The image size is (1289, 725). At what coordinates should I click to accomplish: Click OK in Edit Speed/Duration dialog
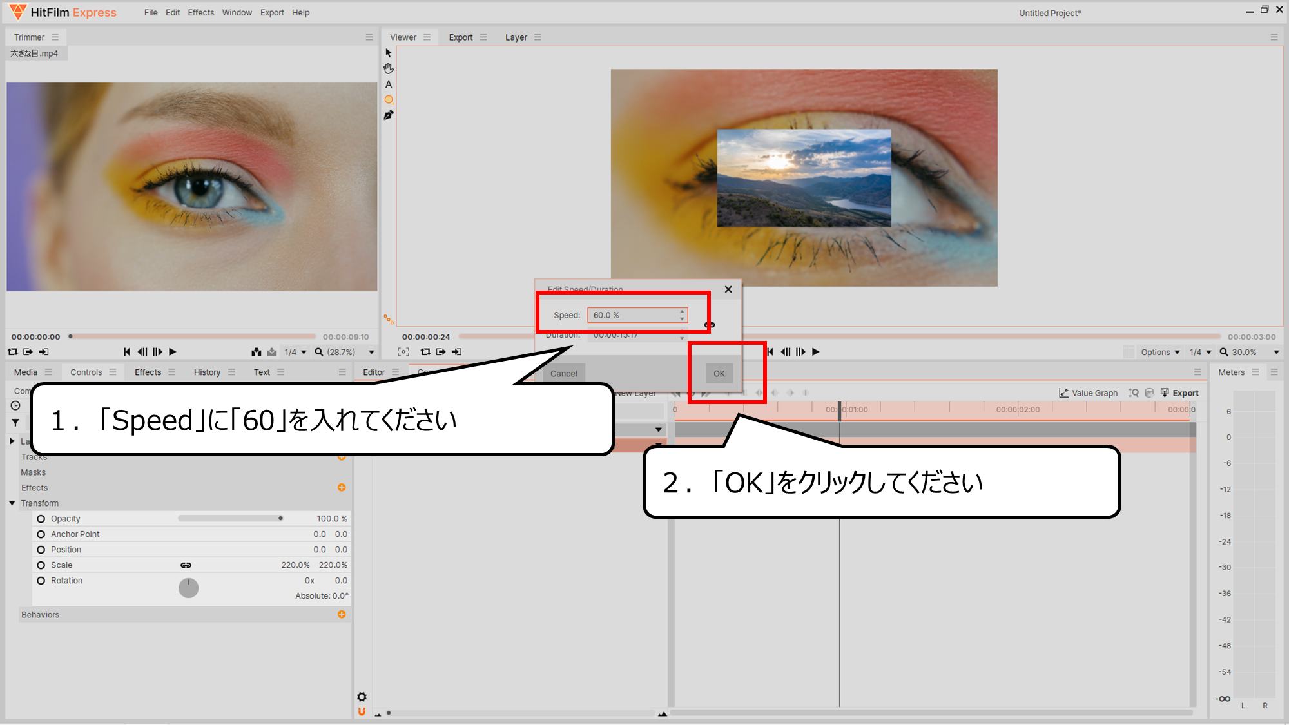[719, 373]
